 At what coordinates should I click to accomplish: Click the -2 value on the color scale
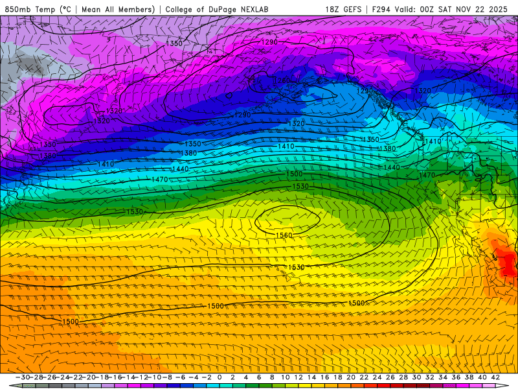pyautogui.click(x=207, y=377)
